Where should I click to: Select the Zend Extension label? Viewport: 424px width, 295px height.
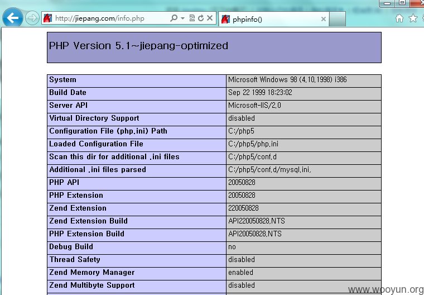point(78,208)
